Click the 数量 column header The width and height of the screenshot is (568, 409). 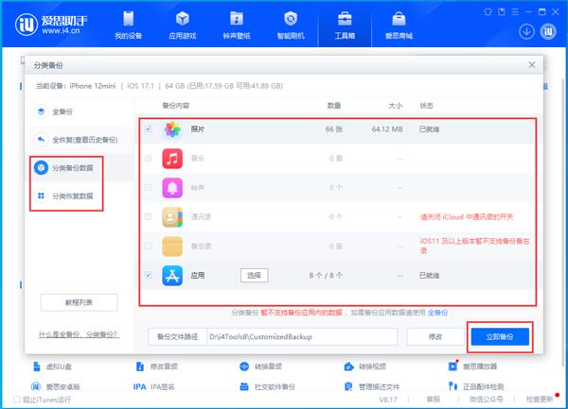(x=334, y=106)
